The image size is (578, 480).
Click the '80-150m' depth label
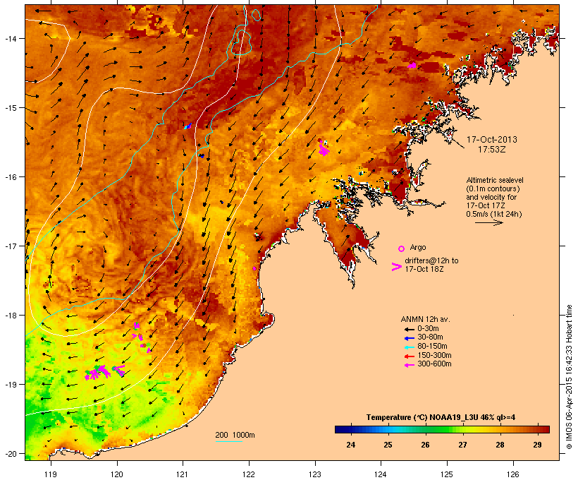(432, 347)
